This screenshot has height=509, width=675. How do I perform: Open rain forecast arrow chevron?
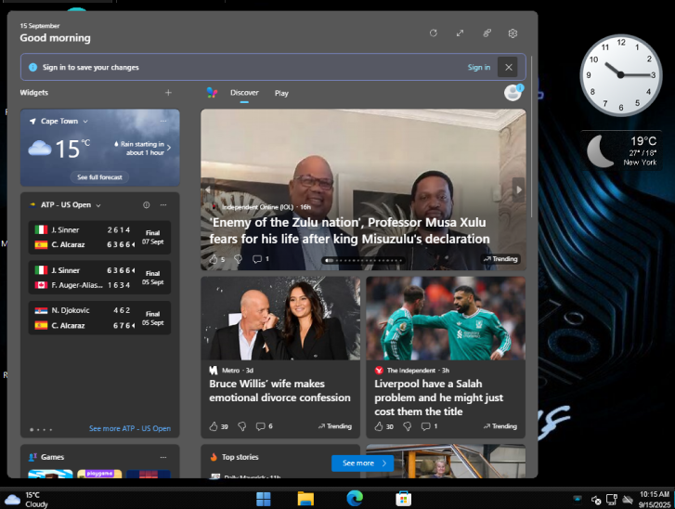click(169, 148)
